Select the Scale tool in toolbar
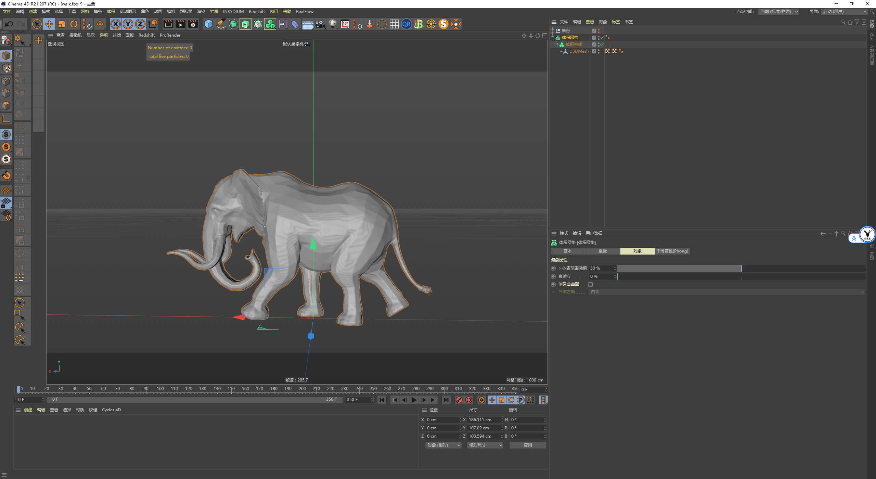876x479 pixels. tap(62, 24)
